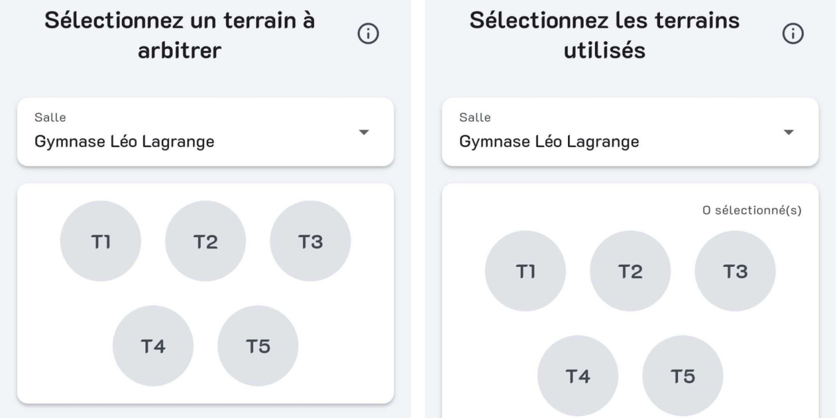Choose court T1 to referee

point(100,241)
